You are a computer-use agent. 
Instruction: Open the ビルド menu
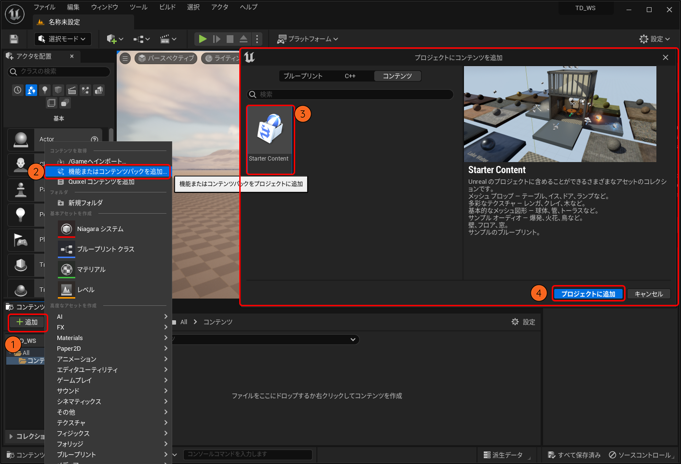[x=167, y=7]
